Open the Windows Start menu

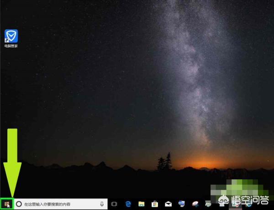[7, 204]
